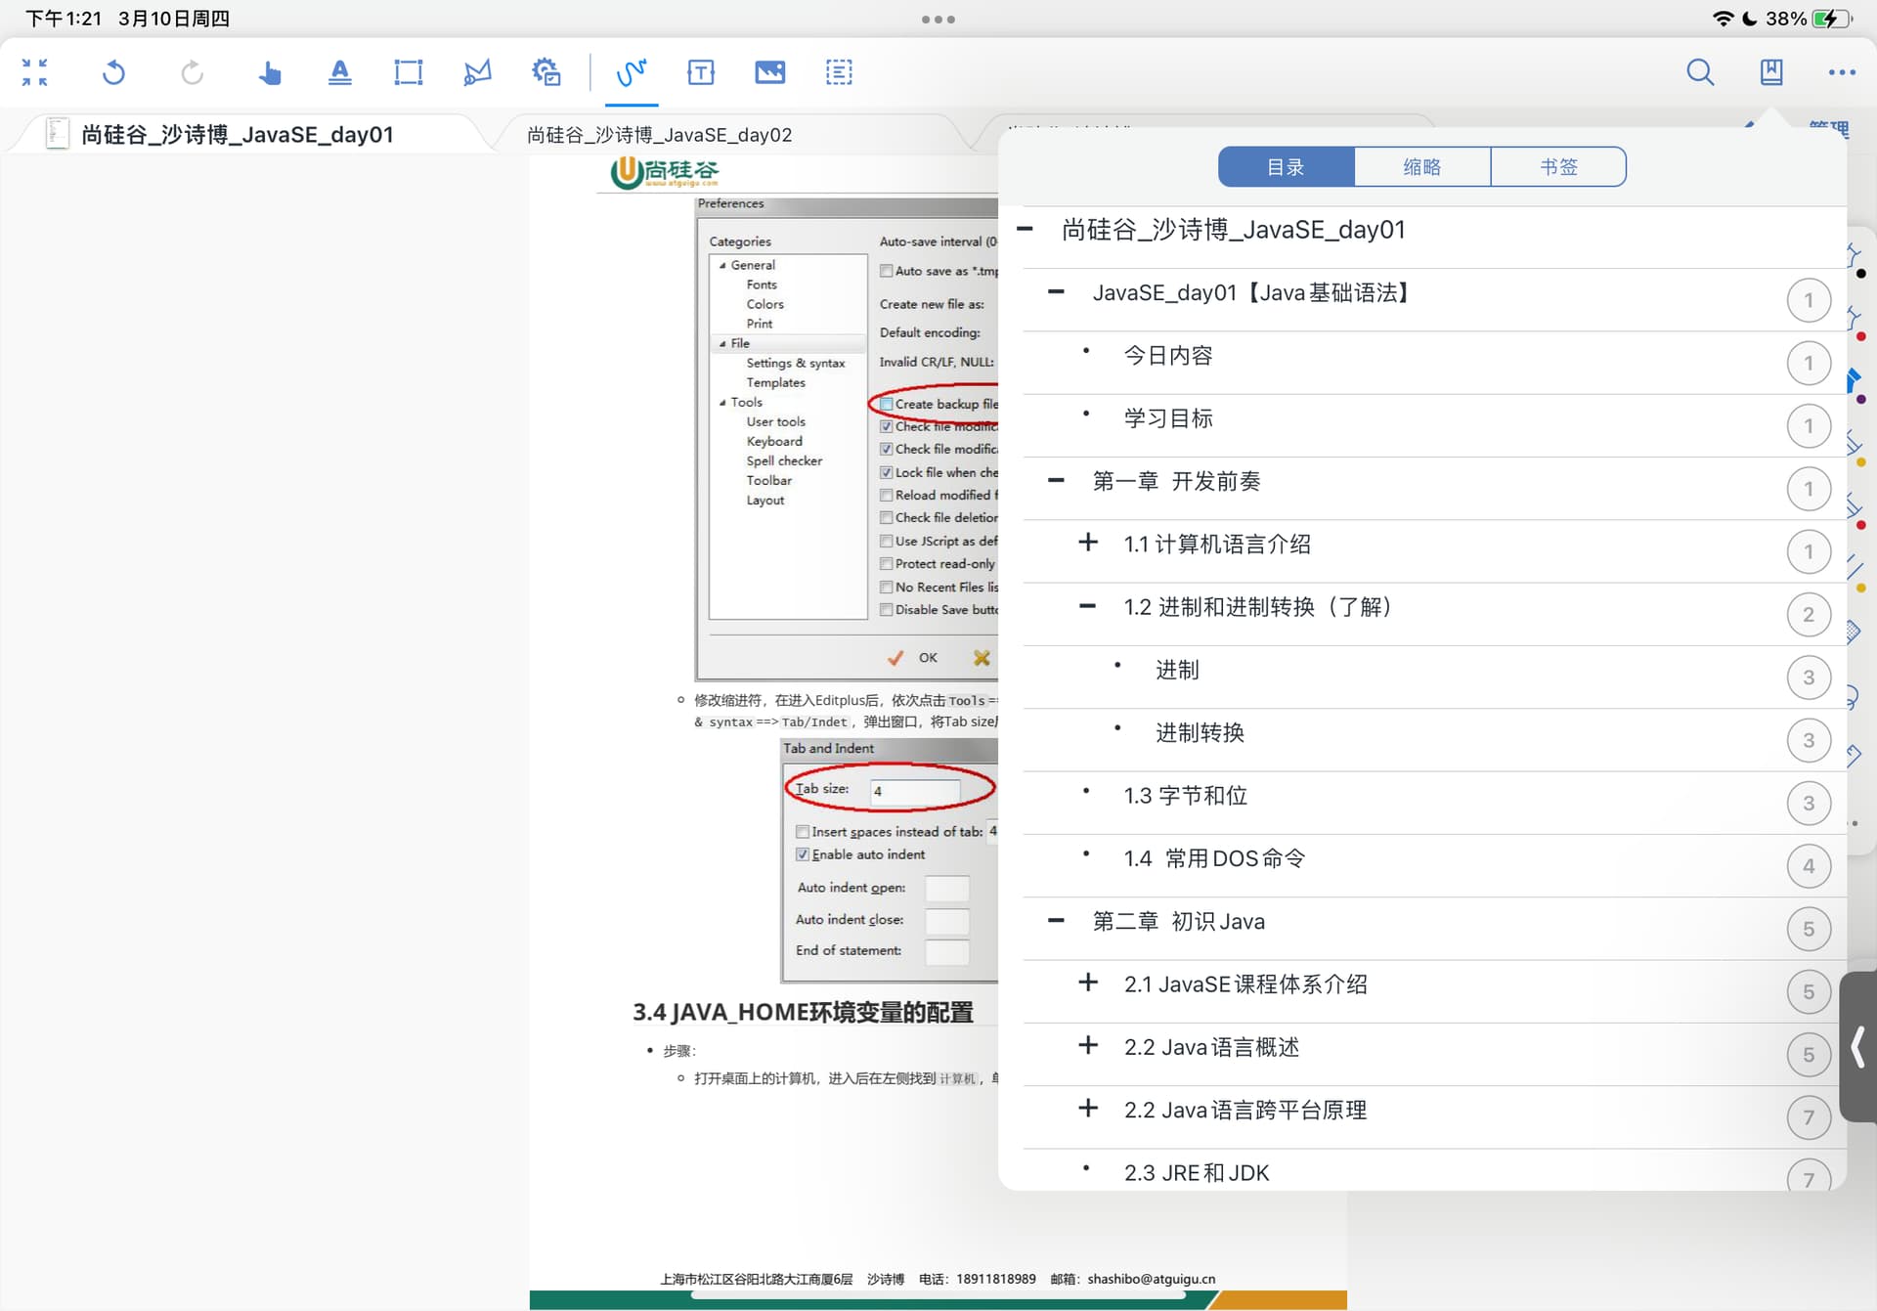The image size is (1877, 1311).
Task: Toggle Create backup file checkbox in document
Action: 886,404
